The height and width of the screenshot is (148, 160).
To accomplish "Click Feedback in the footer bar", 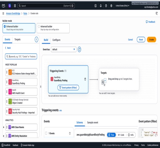I will tap(15, 145).
